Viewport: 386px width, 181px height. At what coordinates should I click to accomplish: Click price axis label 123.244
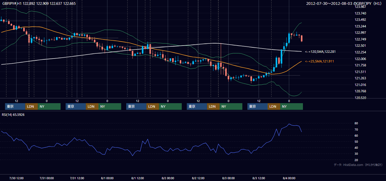360,26
